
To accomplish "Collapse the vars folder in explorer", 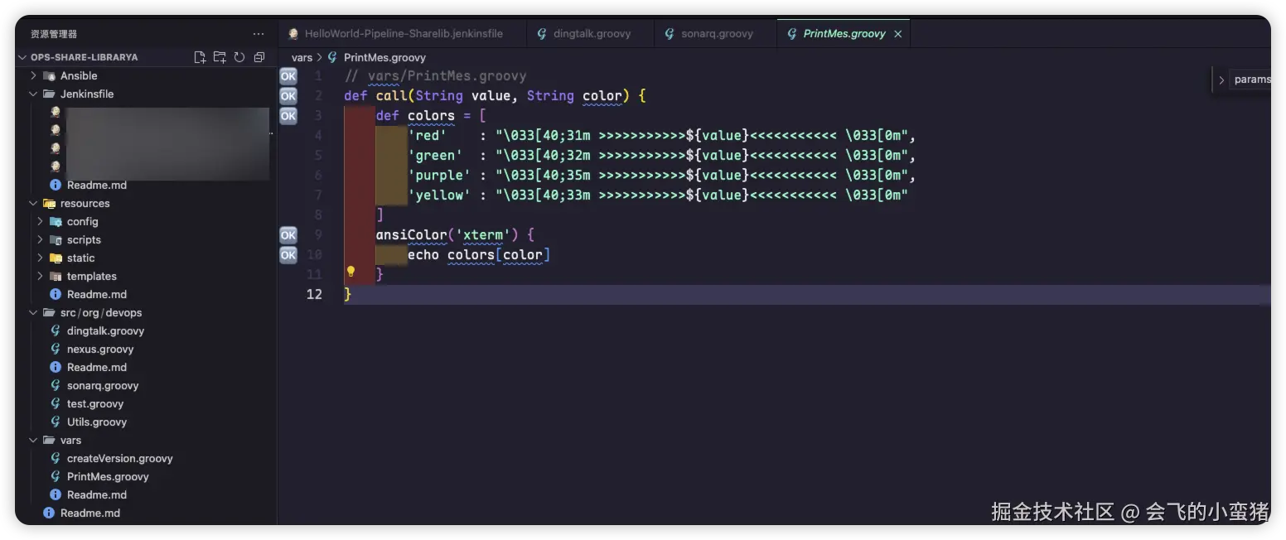I will (x=33, y=440).
